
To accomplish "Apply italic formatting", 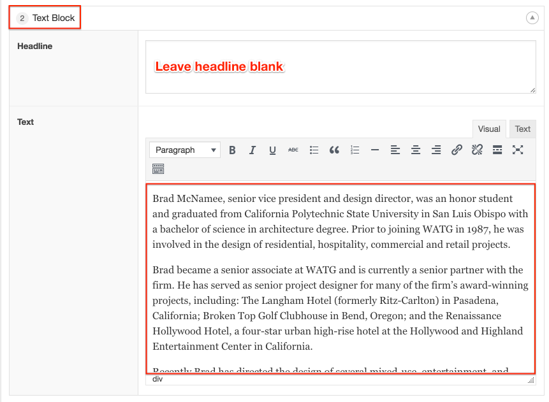I will tap(253, 150).
